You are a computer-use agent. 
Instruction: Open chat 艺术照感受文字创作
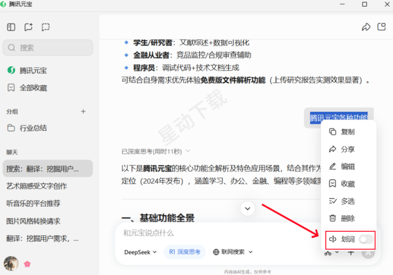coord(36,186)
